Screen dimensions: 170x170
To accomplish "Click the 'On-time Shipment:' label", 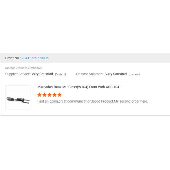I will (90, 74).
